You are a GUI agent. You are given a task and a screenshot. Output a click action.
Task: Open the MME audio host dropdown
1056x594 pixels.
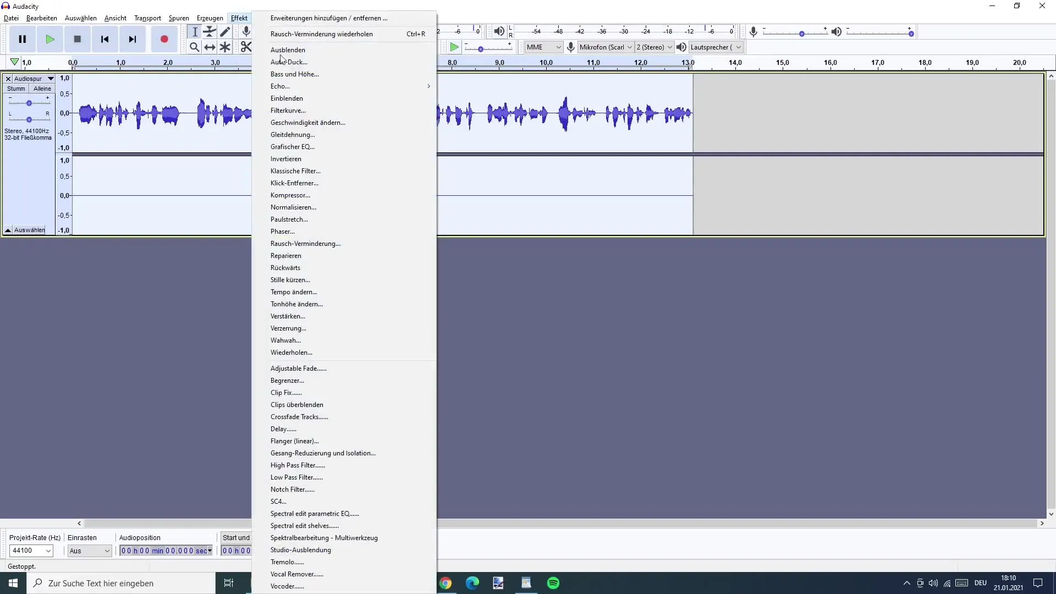(x=543, y=47)
